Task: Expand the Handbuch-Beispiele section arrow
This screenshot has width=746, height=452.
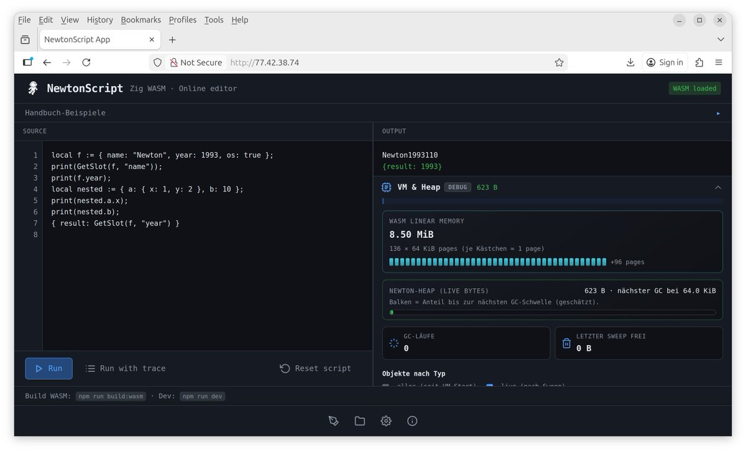Action: (719, 113)
